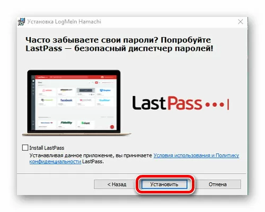Click the "Install LastPass" label text
The height and width of the screenshot is (212, 265).
47,148
